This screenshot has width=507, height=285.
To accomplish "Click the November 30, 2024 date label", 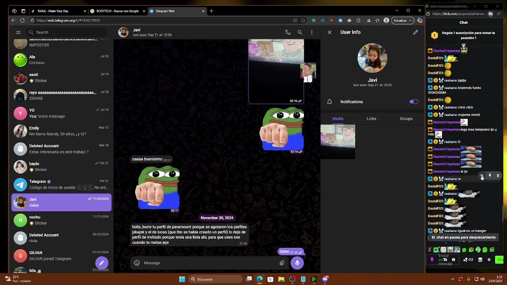I will tap(217, 218).
